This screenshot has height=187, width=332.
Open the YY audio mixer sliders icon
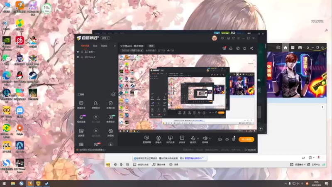[x=127, y=165]
